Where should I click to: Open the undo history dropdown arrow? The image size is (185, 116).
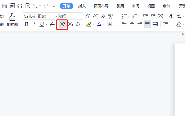40,6
